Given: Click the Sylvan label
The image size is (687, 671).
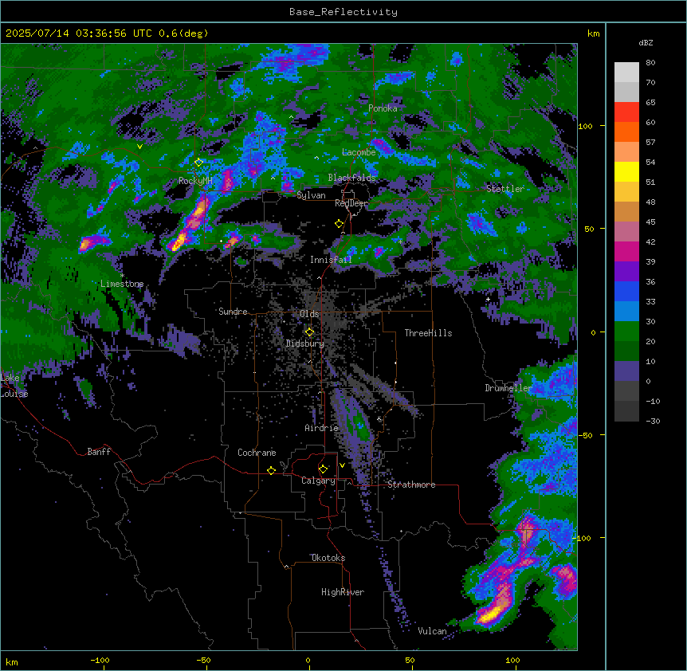Looking at the screenshot, I should [x=311, y=195].
